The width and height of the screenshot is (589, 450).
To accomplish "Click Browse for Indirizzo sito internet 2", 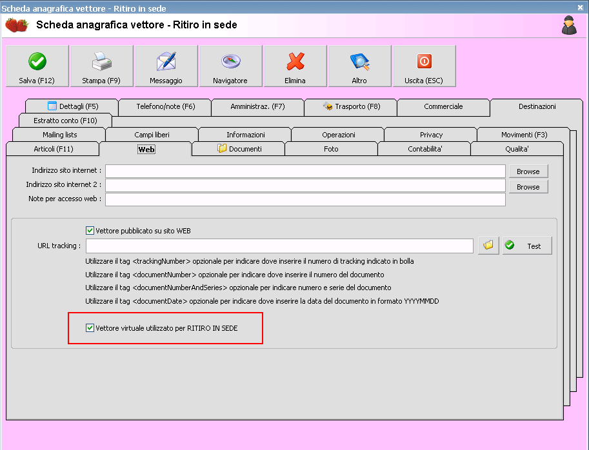I will 528,186.
